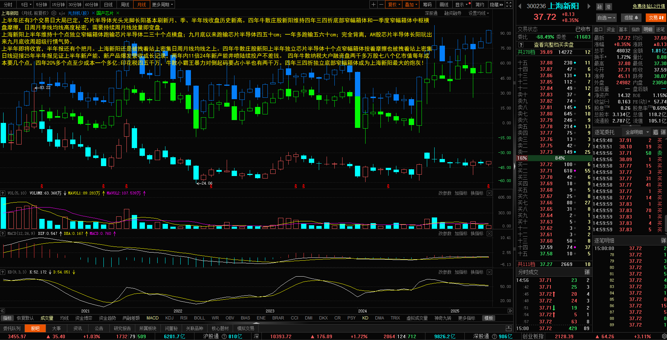Zoom out chart with minus icon
Screen dimensions: 667x340
click(381, 5)
